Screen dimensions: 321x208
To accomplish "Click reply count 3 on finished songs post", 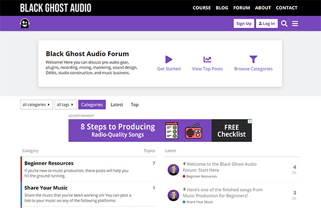I will 295,193.
